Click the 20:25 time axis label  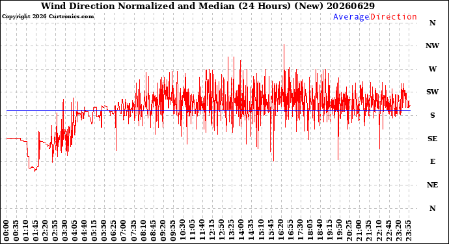(x=349, y=230)
